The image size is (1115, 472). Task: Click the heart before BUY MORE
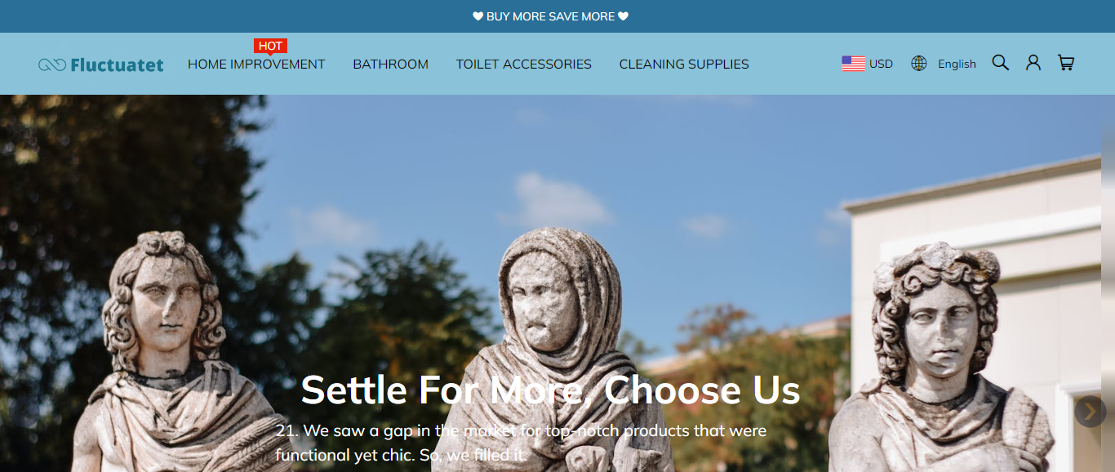478,16
